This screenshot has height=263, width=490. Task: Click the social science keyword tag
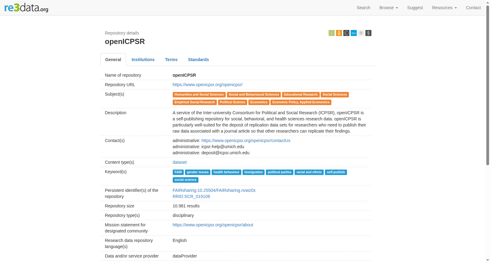186,180
